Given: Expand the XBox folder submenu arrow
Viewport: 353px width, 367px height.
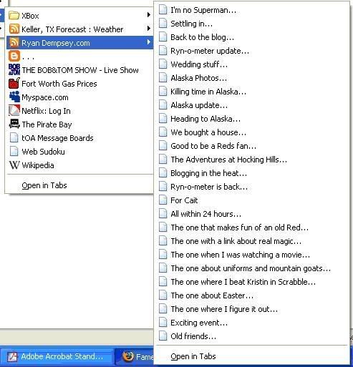Looking at the screenshot, I should [x=149, y=15].
